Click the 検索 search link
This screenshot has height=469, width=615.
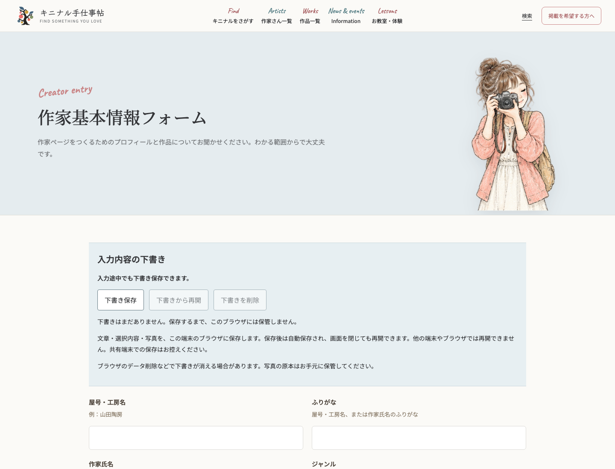[x=527, y=16]
